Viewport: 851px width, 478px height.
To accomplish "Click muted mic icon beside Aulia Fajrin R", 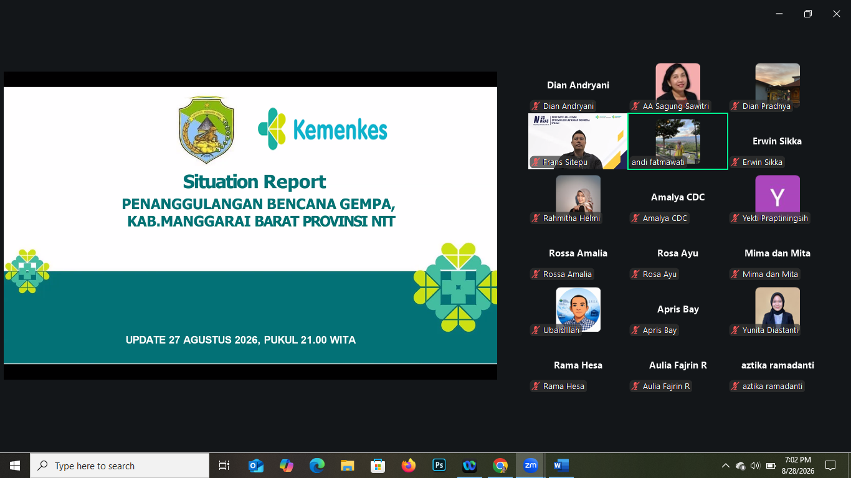I will 635,387.
